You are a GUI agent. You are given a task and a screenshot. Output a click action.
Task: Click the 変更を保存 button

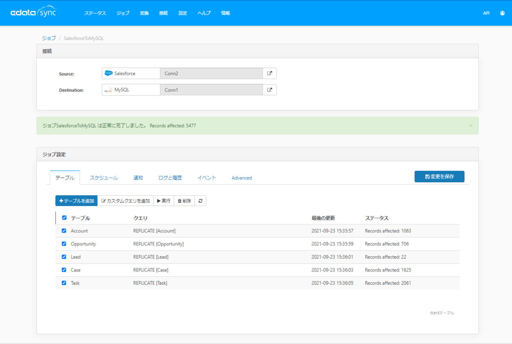tap(439, 176)
